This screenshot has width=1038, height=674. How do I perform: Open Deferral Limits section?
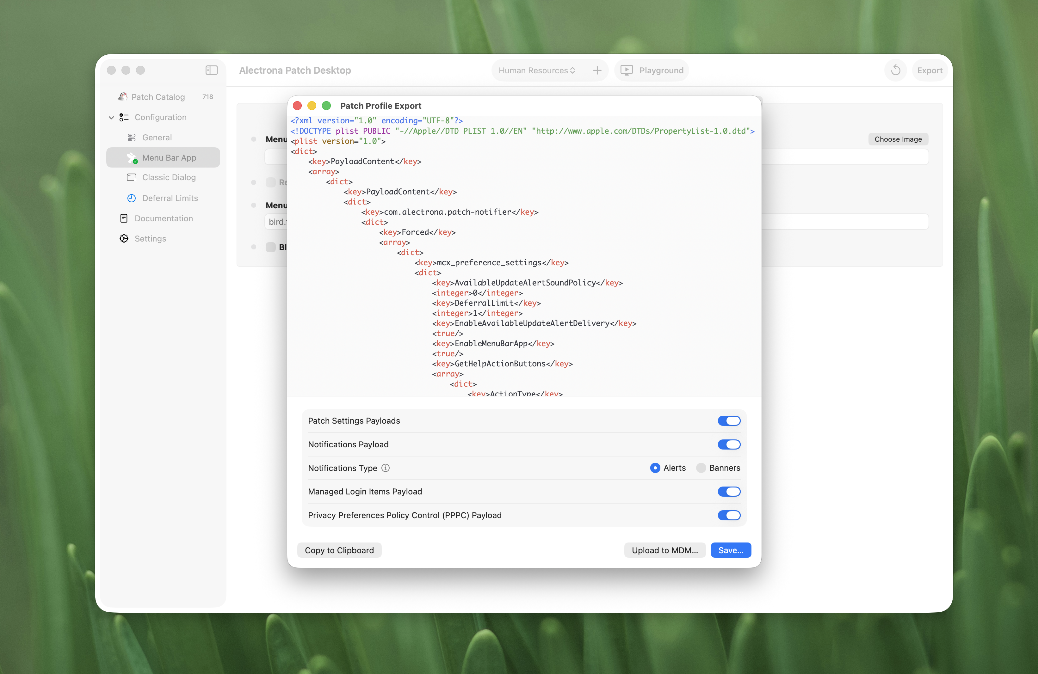(163, 198)
